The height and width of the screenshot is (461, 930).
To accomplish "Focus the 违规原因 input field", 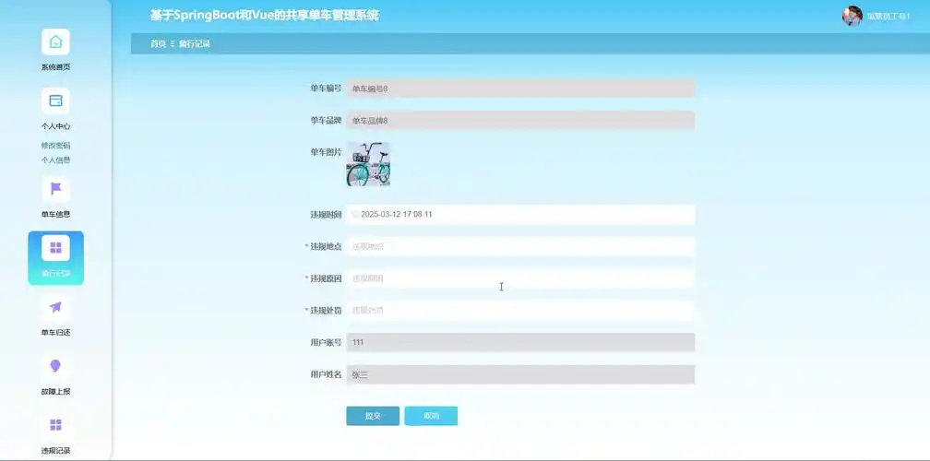I will (520, 278).
